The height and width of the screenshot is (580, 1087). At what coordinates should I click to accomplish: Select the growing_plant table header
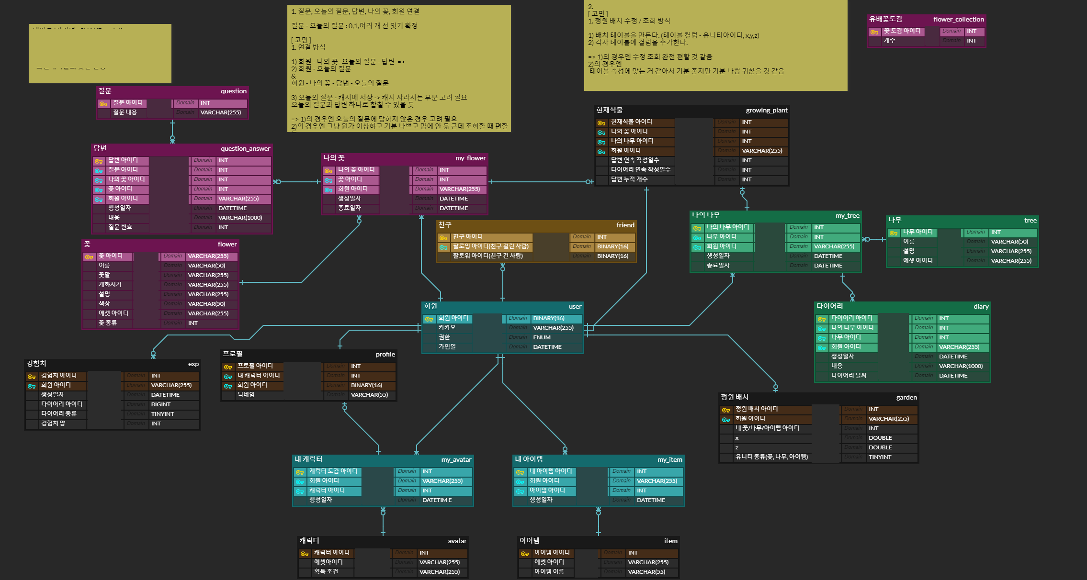pyautogui.click(x=691, y=110)
